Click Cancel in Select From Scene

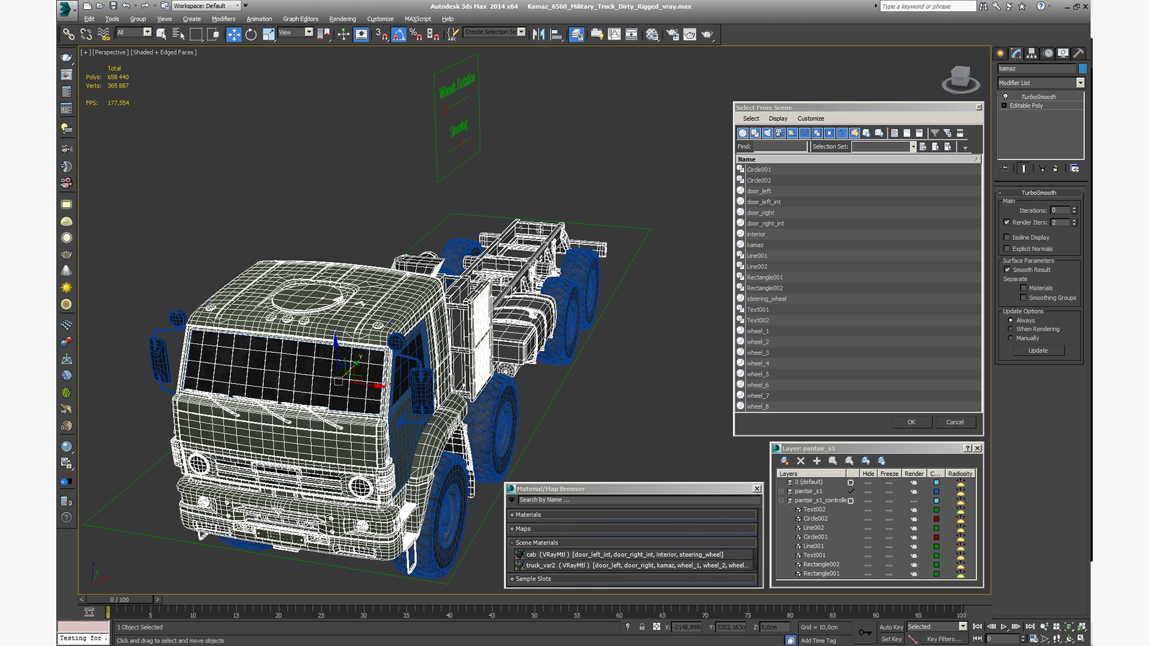955,422
